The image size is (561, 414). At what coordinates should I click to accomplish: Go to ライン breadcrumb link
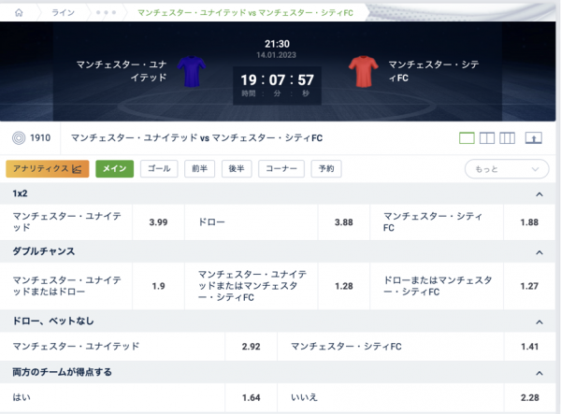63,13
